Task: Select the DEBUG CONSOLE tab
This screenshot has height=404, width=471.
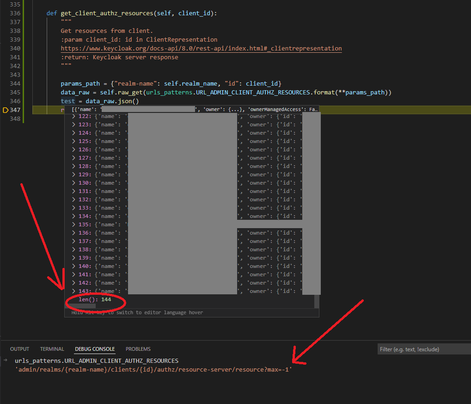Action: click(94, 349)
